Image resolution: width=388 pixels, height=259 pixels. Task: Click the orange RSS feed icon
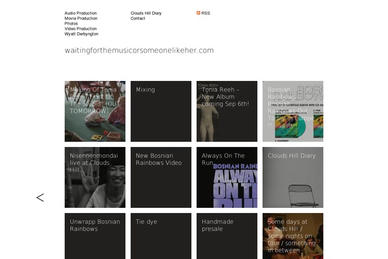tap(199, 13)
